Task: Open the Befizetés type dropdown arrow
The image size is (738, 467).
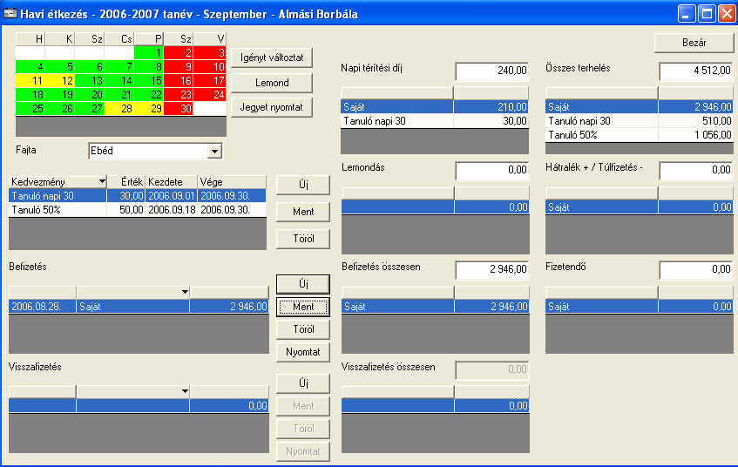Action: click(x=185, y=292)
